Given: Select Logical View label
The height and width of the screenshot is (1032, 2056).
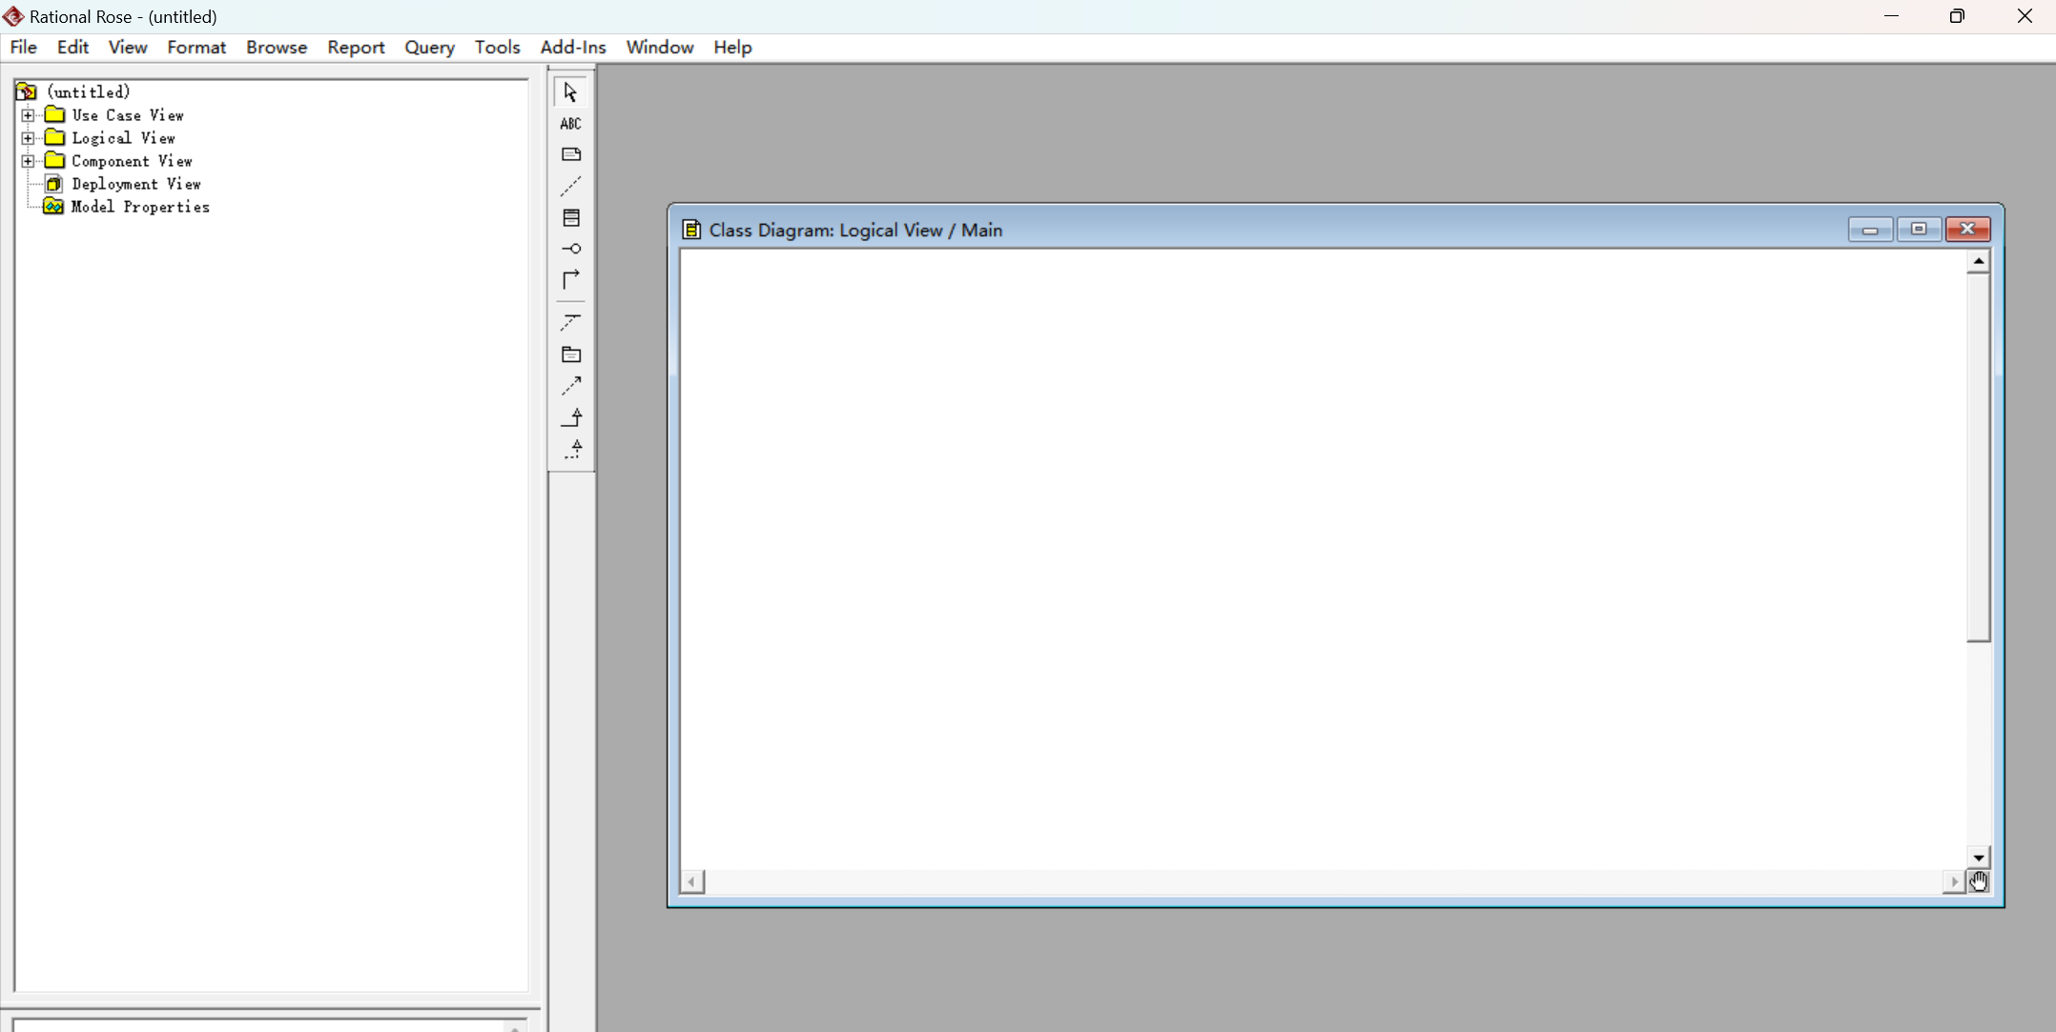Looking at the screenshot, I should [x=123, y=138].
